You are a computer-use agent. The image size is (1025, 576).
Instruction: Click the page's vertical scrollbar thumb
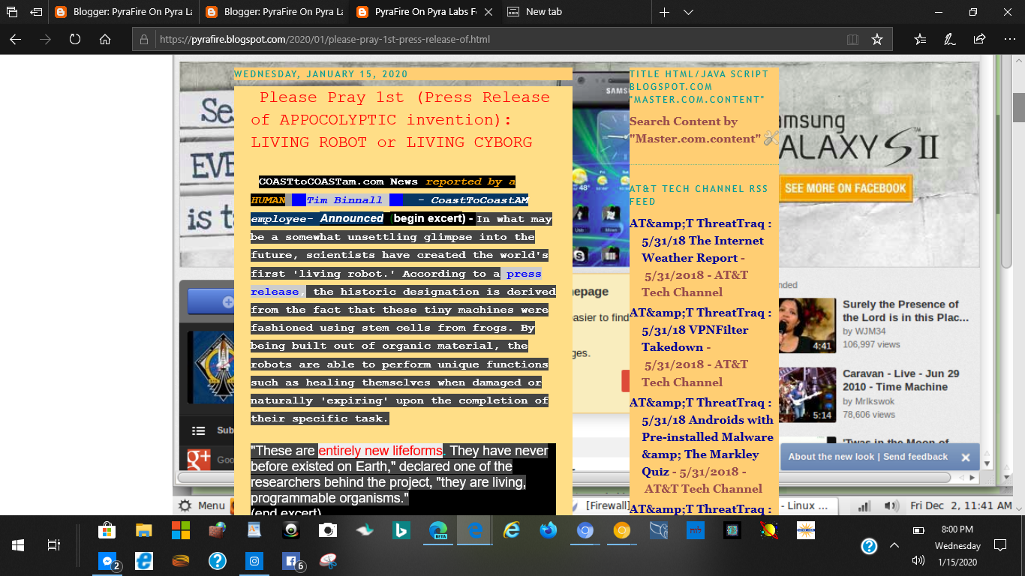point(1019,108)
